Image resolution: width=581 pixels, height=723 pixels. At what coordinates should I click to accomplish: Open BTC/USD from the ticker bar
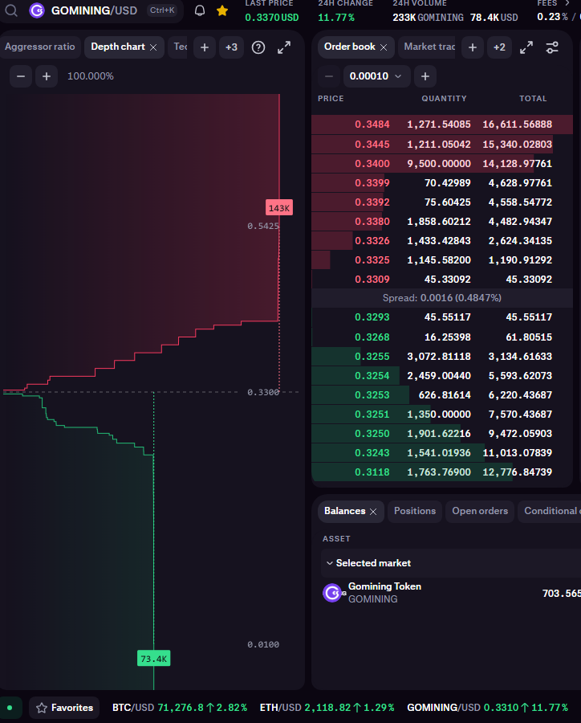[180, 708]
